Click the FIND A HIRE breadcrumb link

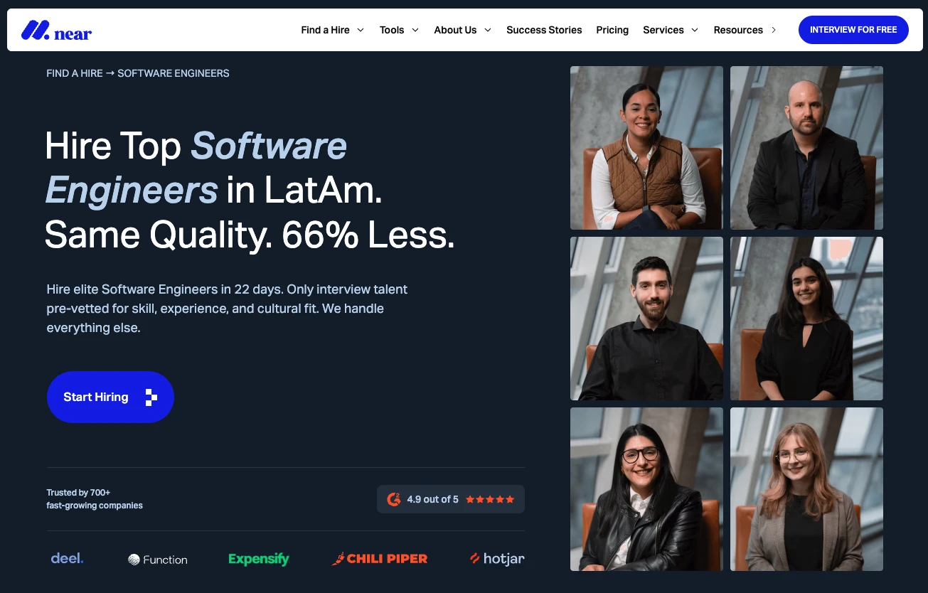coord(75,73)
